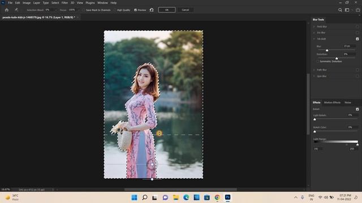
Task: Click the Light Bokeh slider handle
Action: click(x=314, y=119)
